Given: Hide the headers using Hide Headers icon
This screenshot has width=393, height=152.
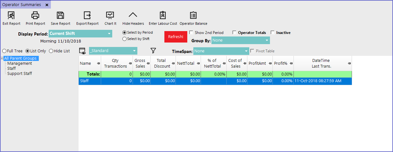Looking at the screenshot, I should (133, 15).
